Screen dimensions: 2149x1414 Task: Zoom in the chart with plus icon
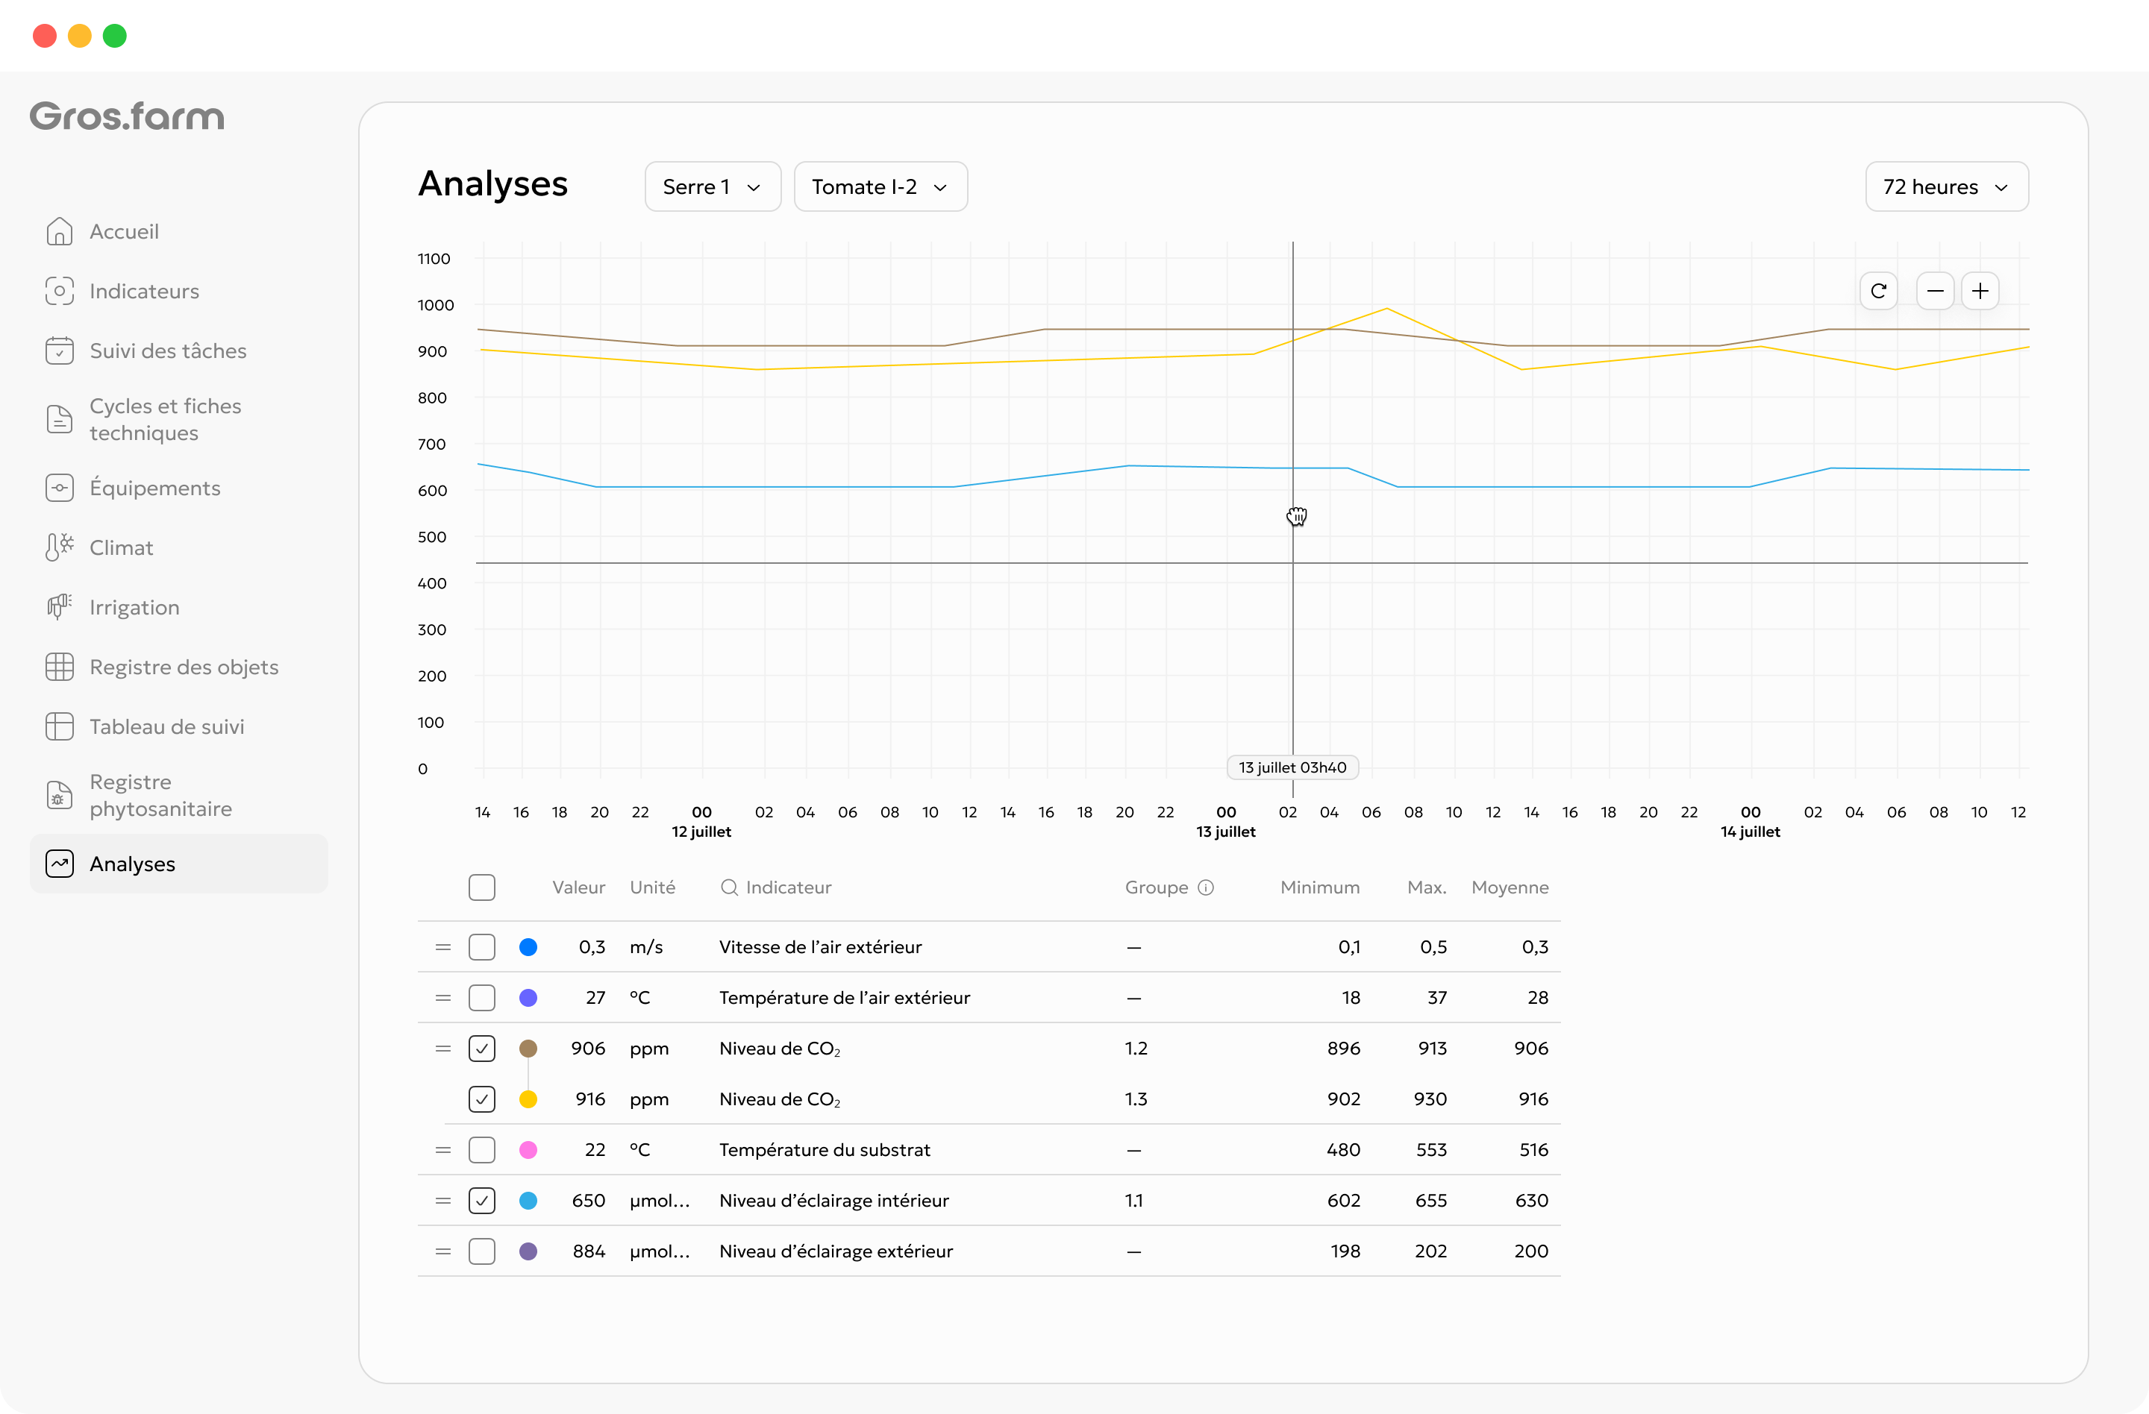point(1980,291)
